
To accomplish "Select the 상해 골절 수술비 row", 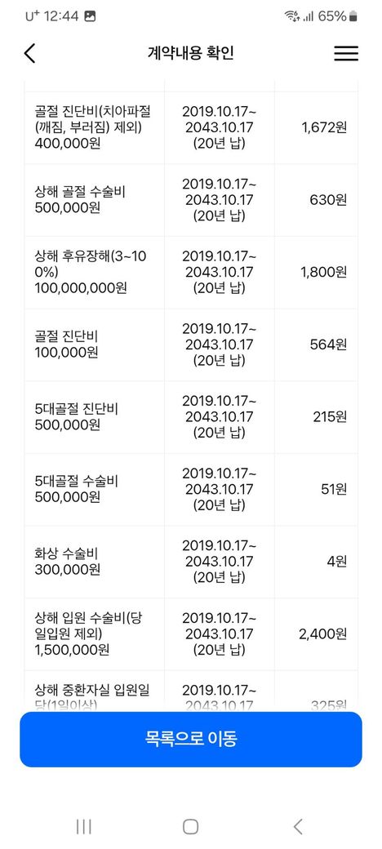I will (190, 200).
